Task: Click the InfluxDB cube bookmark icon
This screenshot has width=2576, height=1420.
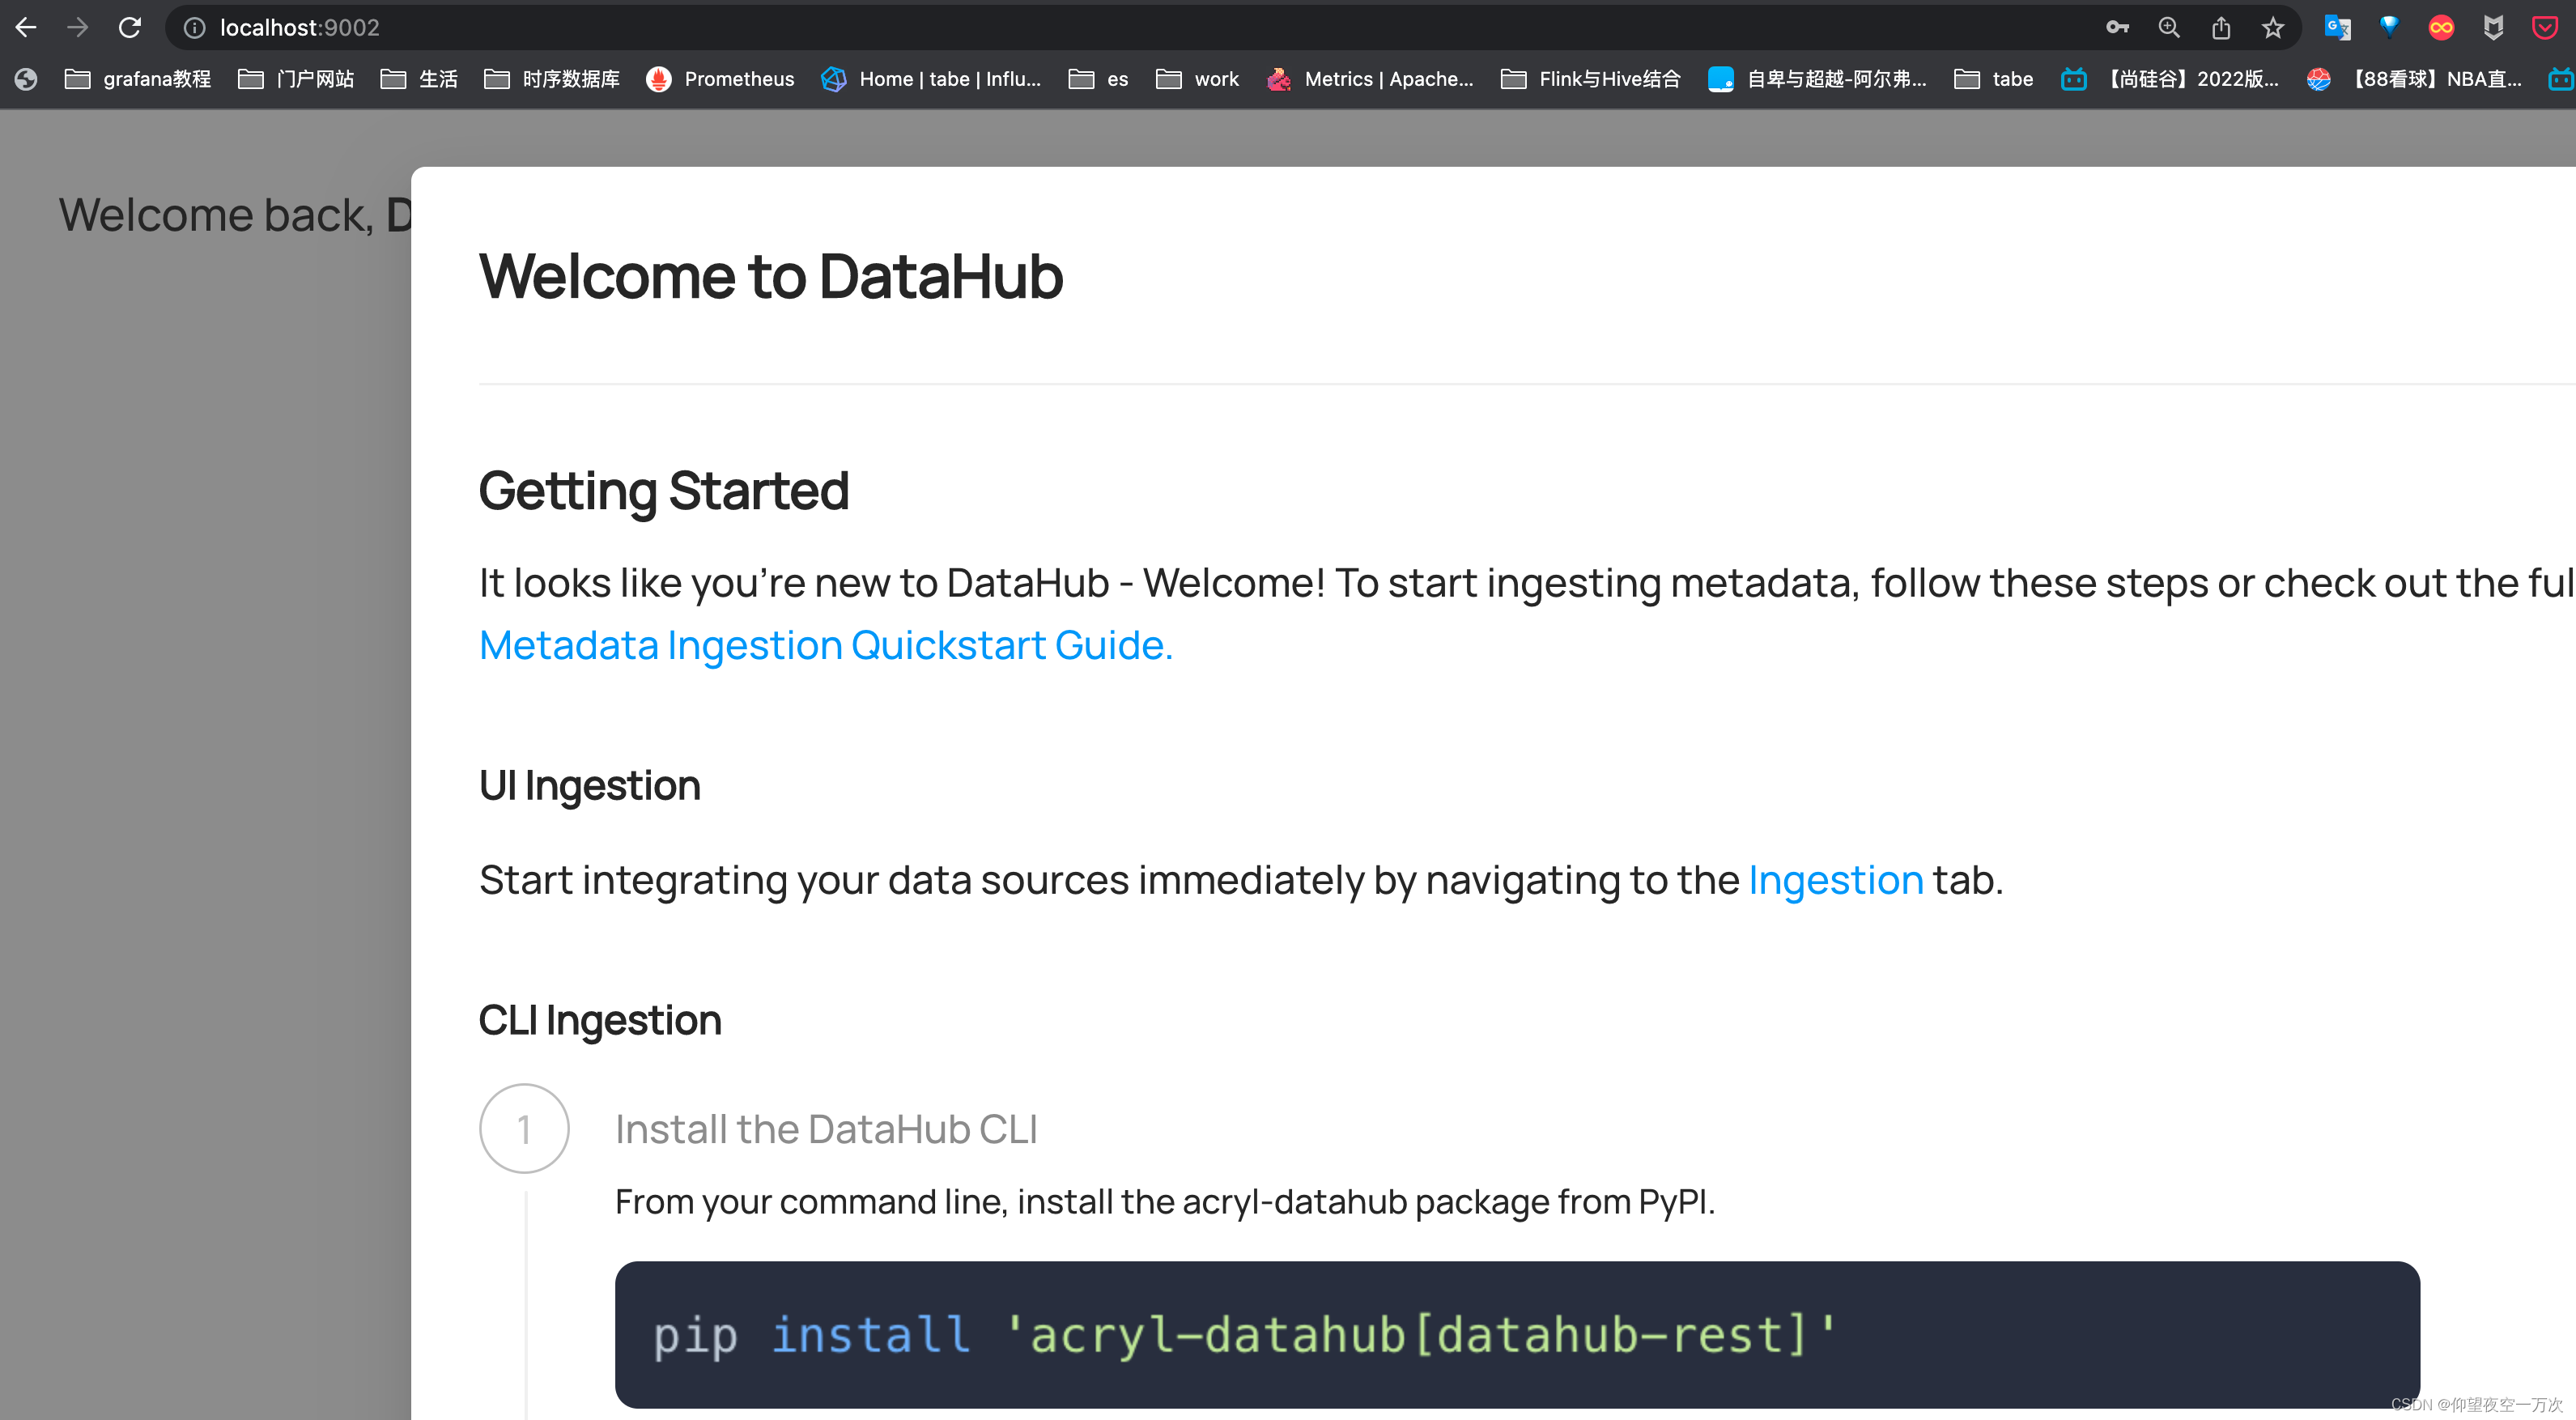Action: (x=833, y=79)
